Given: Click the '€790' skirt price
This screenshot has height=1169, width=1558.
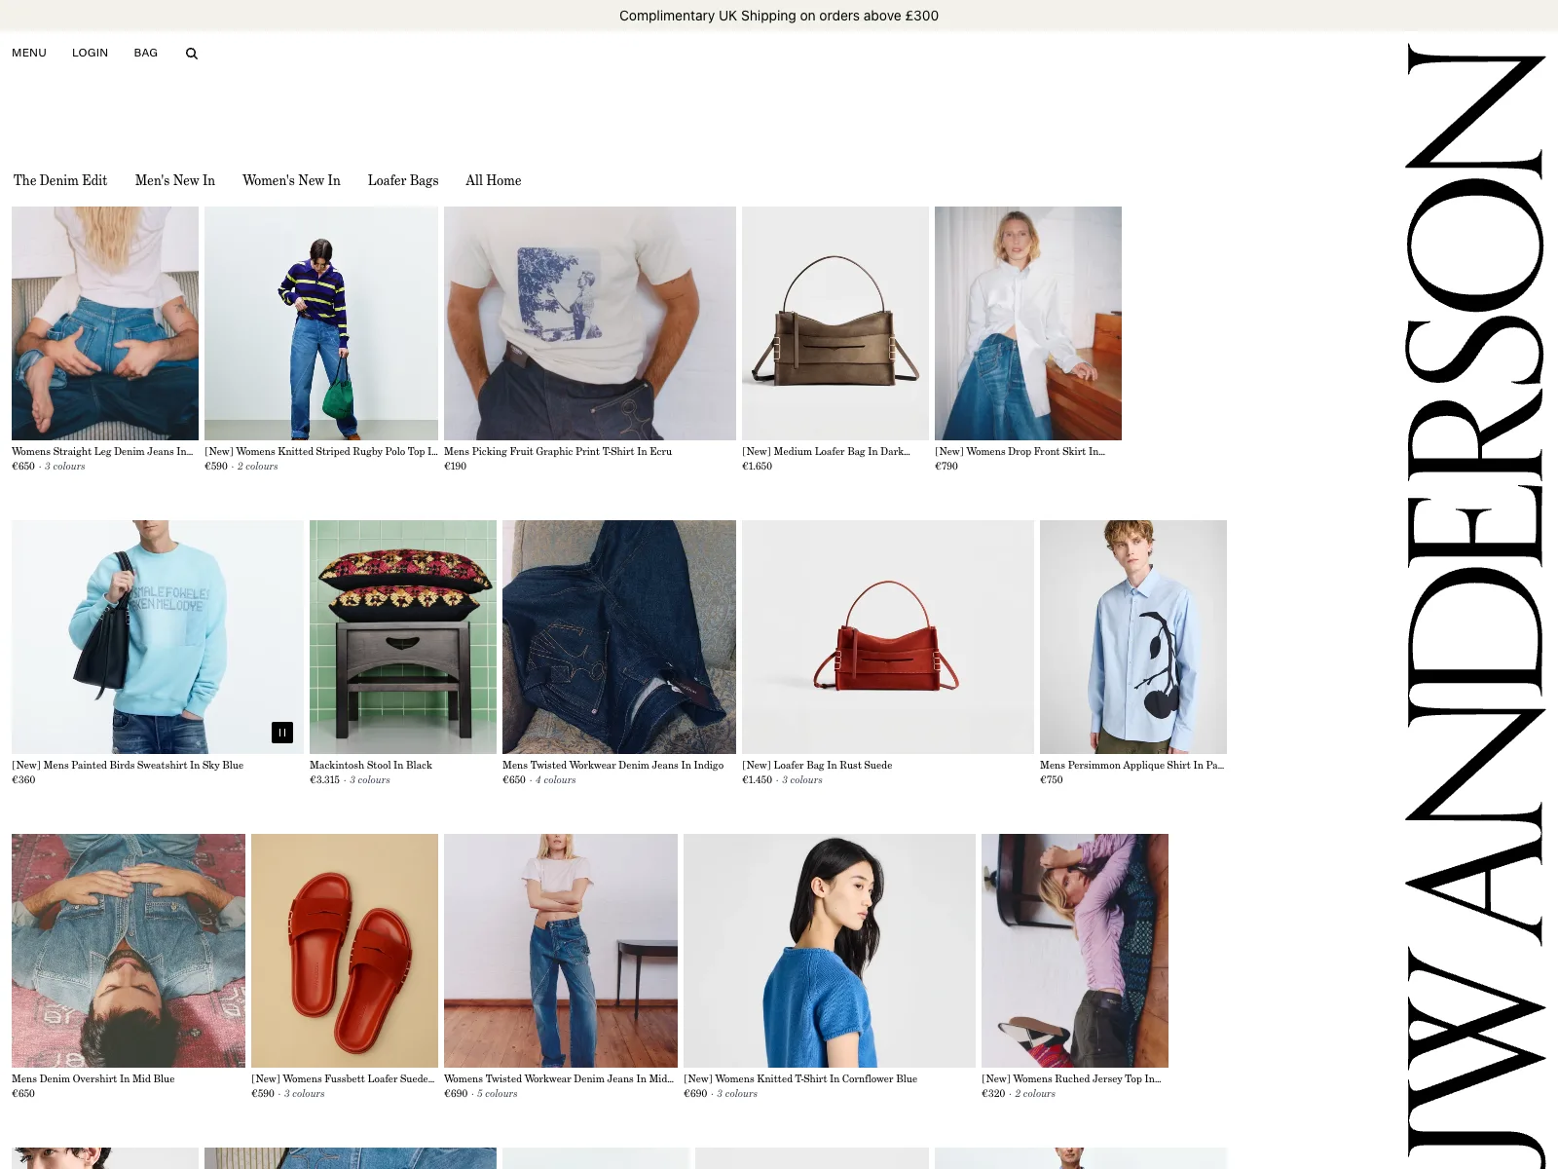Looking at the screenshot, I should click(x=946, y=466).
